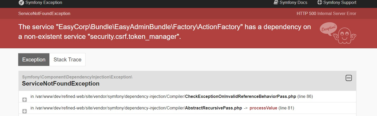377x116 pixels.
Task: Click the Symfony Docs book icon
Action: coord(276,2)
